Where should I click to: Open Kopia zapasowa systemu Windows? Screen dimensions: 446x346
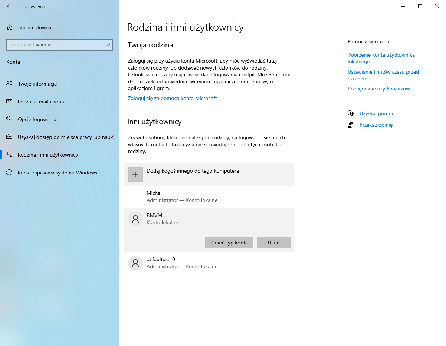[57, 173]
